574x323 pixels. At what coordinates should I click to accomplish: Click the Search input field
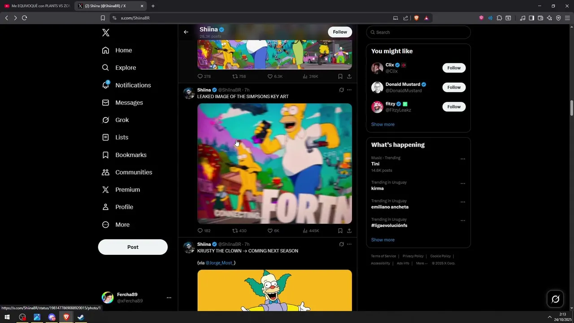[418, 32]
